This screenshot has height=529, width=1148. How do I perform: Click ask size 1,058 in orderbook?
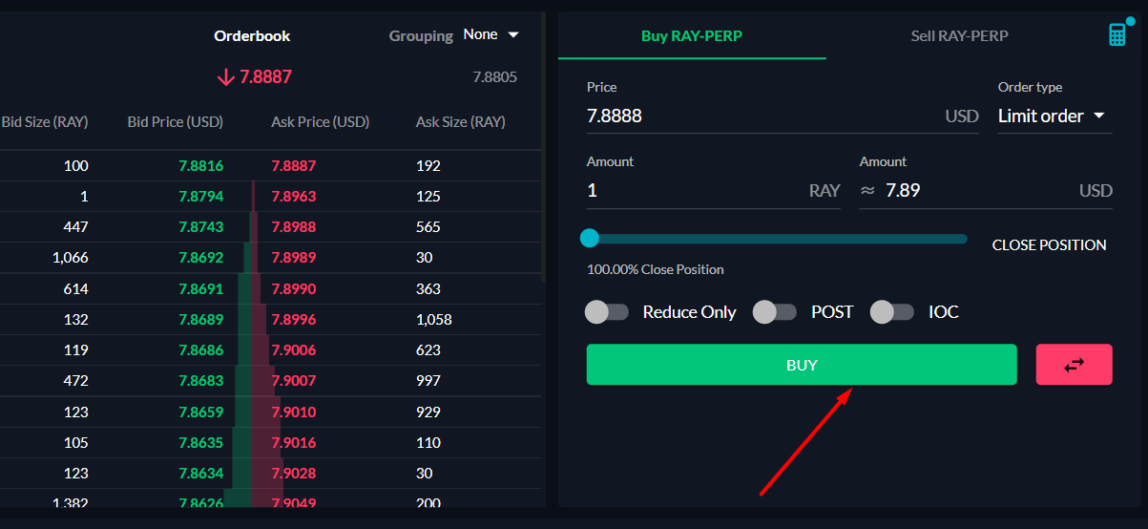(434, 319)
